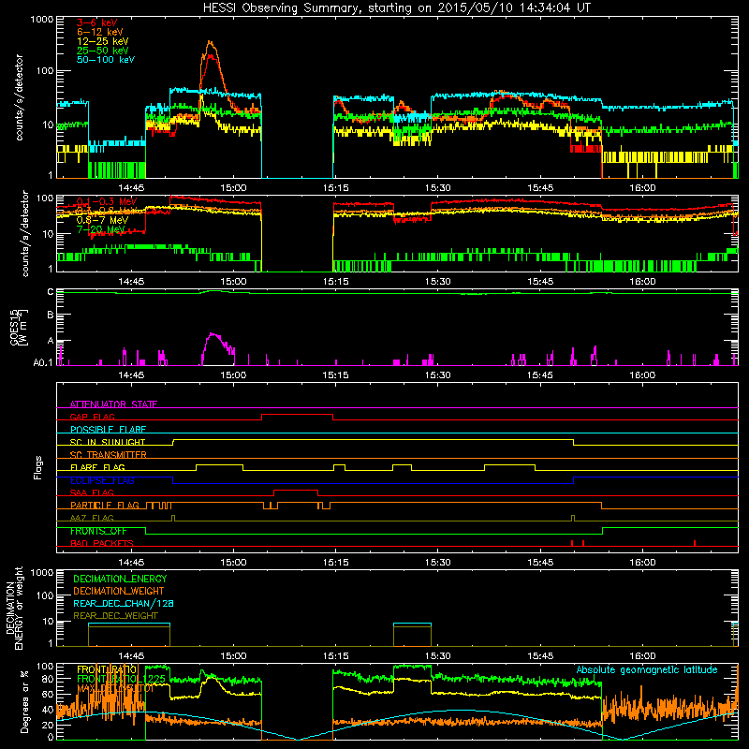Click the orange 6-12 keV flare peak

(210, 42)
